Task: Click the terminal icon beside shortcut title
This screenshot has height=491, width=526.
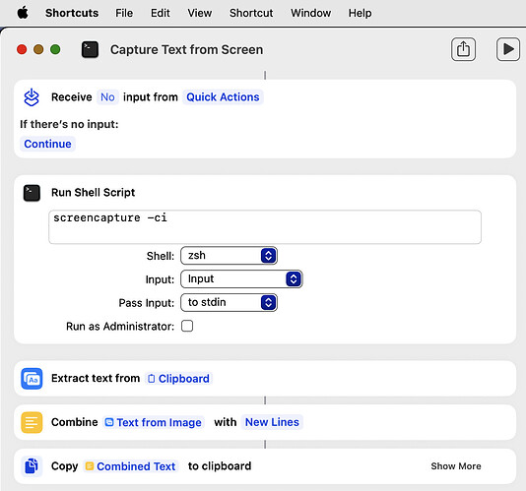Action: click(90, 49)
